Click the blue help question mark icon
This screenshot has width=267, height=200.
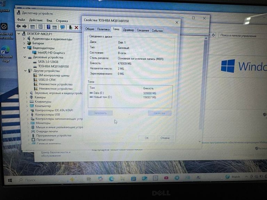coord(48,27)
